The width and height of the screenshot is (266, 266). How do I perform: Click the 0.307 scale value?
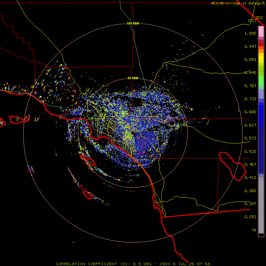point(250,204)
